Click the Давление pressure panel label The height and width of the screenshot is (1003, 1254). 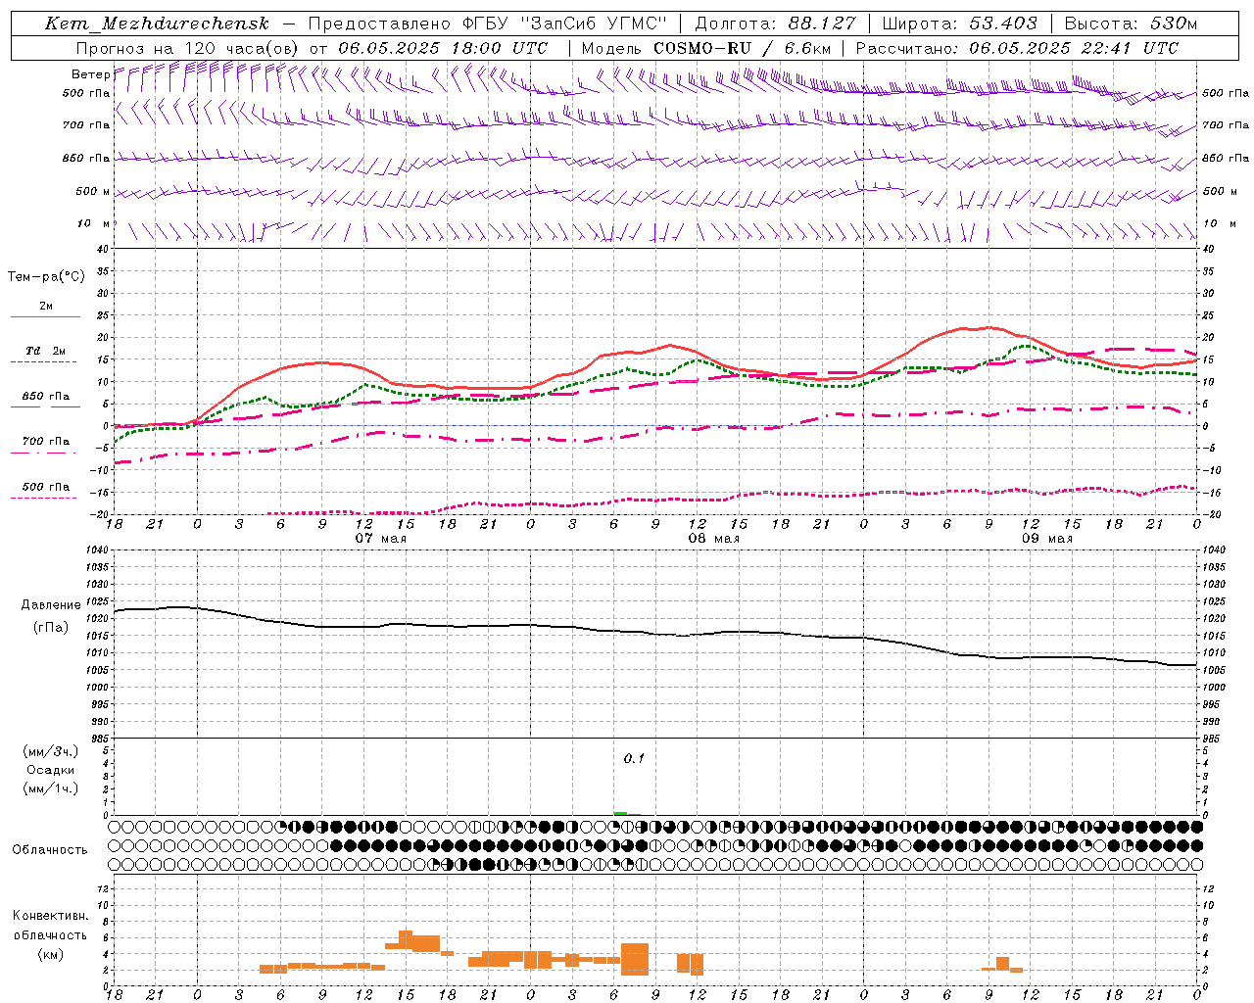click(x=50, y=605)
